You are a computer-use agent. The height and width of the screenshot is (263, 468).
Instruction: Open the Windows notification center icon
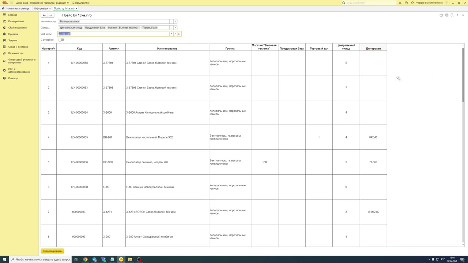click(462, 259)
